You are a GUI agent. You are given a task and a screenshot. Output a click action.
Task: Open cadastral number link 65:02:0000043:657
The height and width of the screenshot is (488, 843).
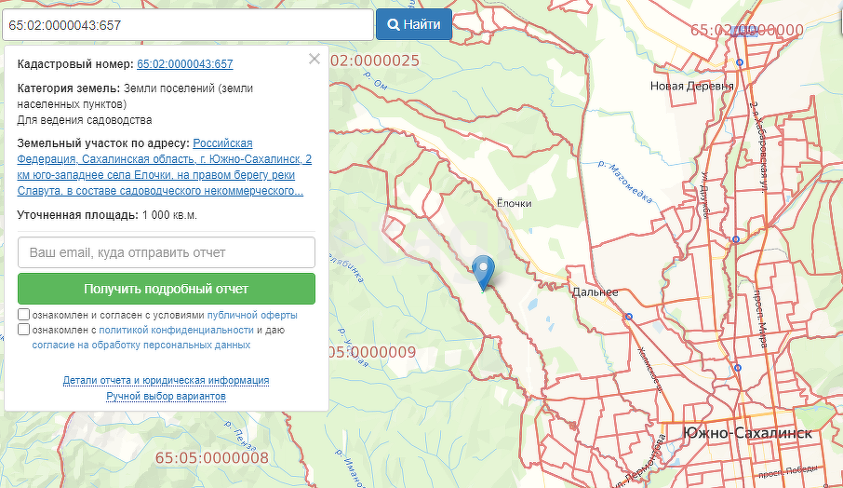[x=184, y=64]
